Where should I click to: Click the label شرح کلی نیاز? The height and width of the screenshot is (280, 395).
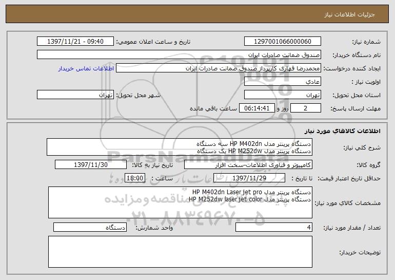pos(362,147)
